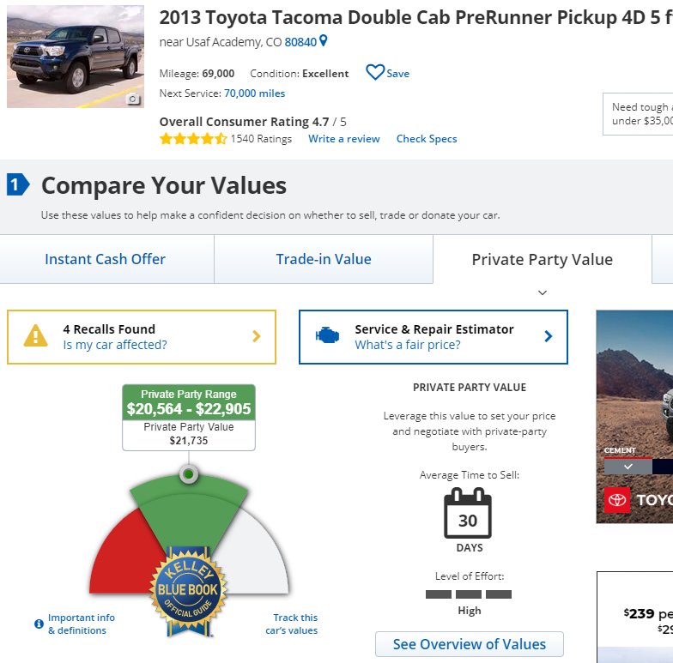This screenshot has width=673, height=663.
Task: Click the Average Time to Sell label
Action: tap(470, 475)
